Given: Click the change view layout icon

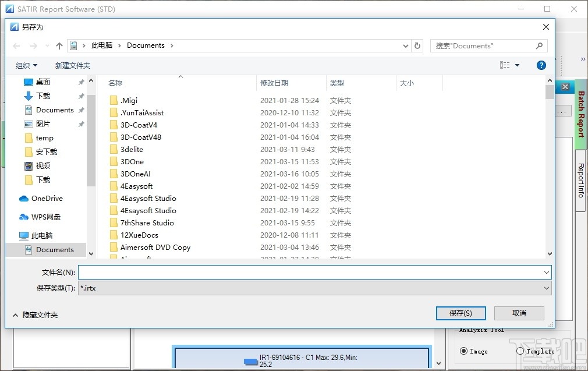Looking at the screenshot, I should [x=505, y=65].
